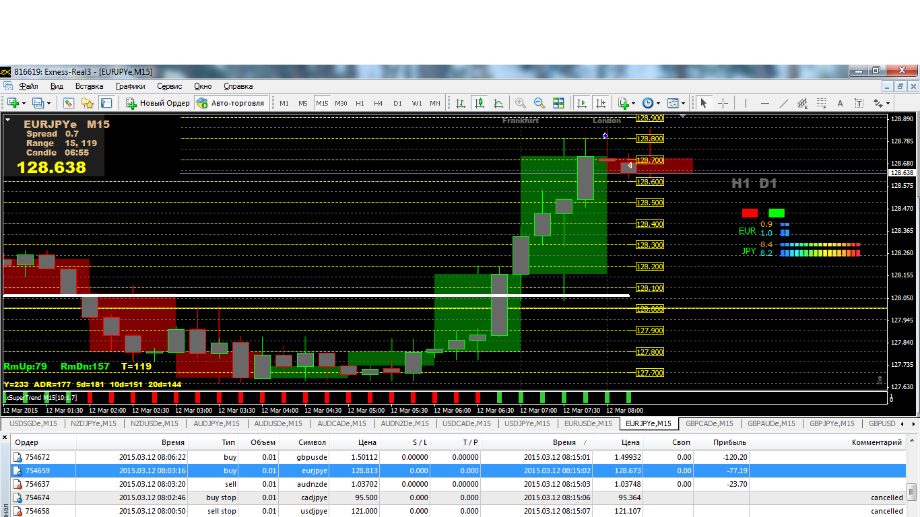Viewport: 920px width, 517px height.
Task: Select the cursor arrow tool
Action: point(704,103)
